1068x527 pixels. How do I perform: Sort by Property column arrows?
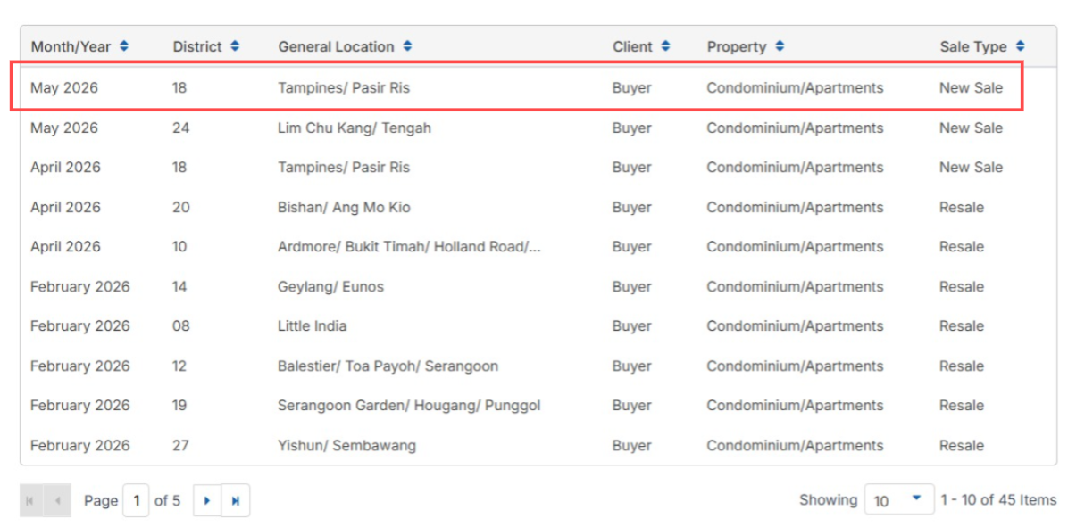click(780, 46)
